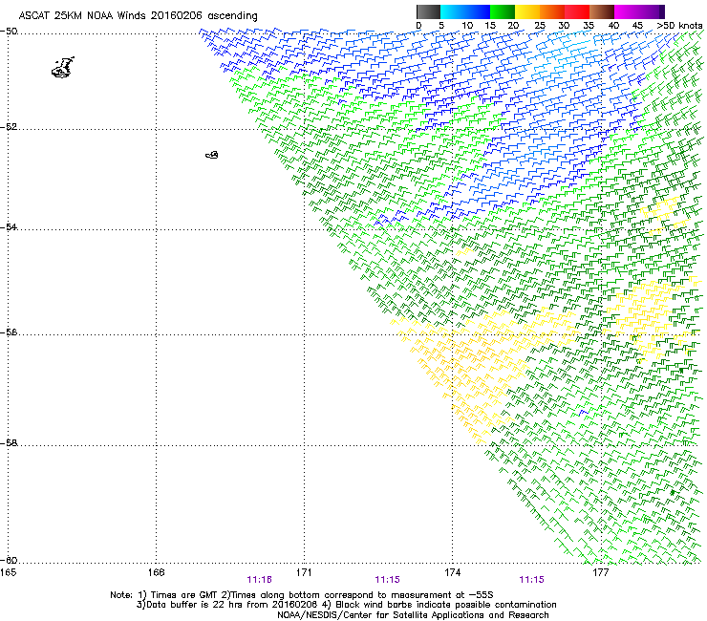Select the yellow 20–25 knots legend segment

pyautogui.click(x=527, y=11)
